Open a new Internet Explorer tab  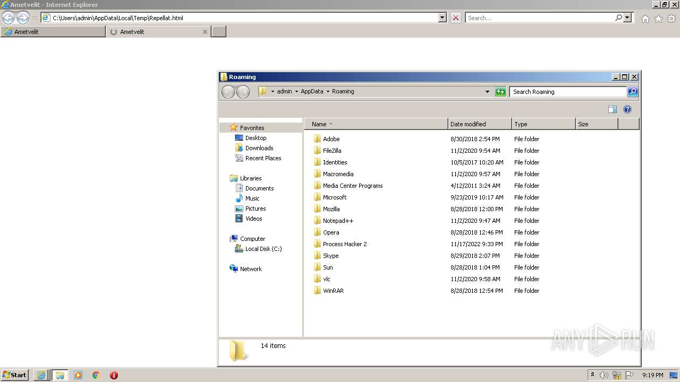coord(219,32)
